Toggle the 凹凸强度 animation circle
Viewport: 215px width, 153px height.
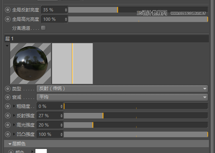[8, 134]
